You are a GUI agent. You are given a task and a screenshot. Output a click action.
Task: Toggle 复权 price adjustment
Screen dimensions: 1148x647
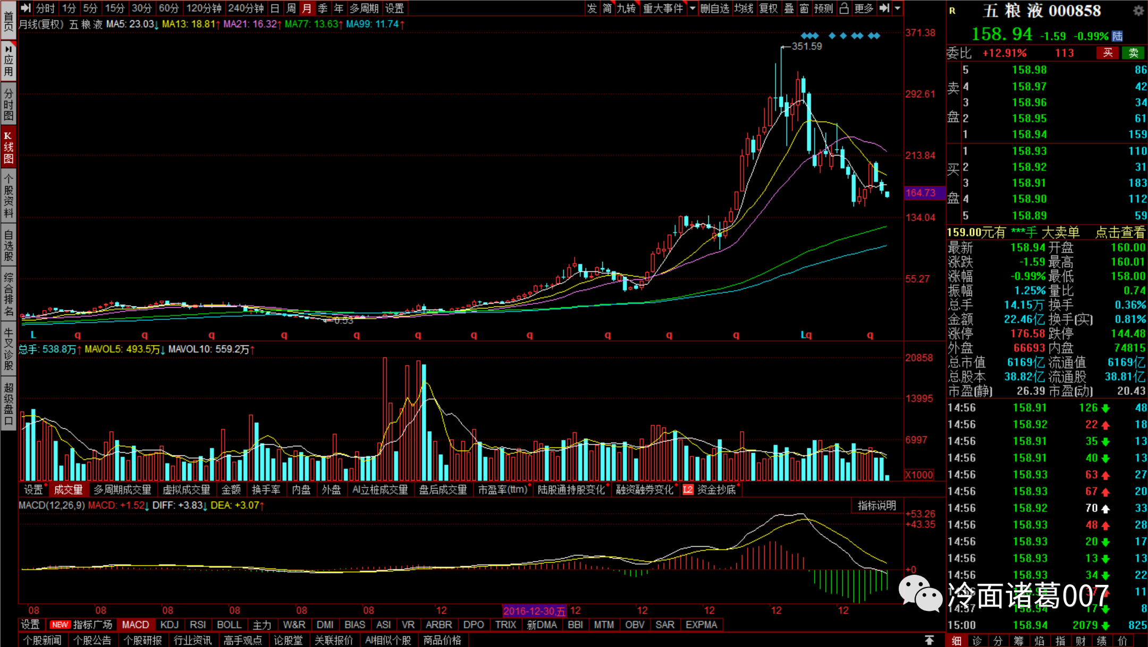769,8
